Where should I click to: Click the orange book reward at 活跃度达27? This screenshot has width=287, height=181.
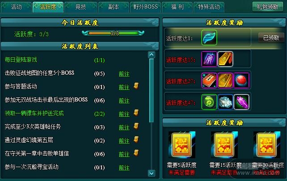209,80
